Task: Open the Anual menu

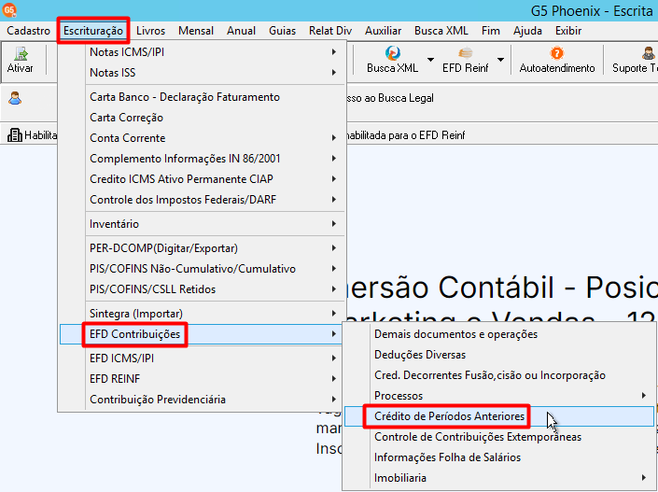Action: point(242,31)
